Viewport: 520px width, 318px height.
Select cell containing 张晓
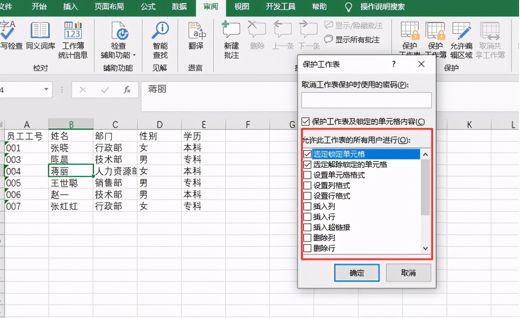point(71,148)
